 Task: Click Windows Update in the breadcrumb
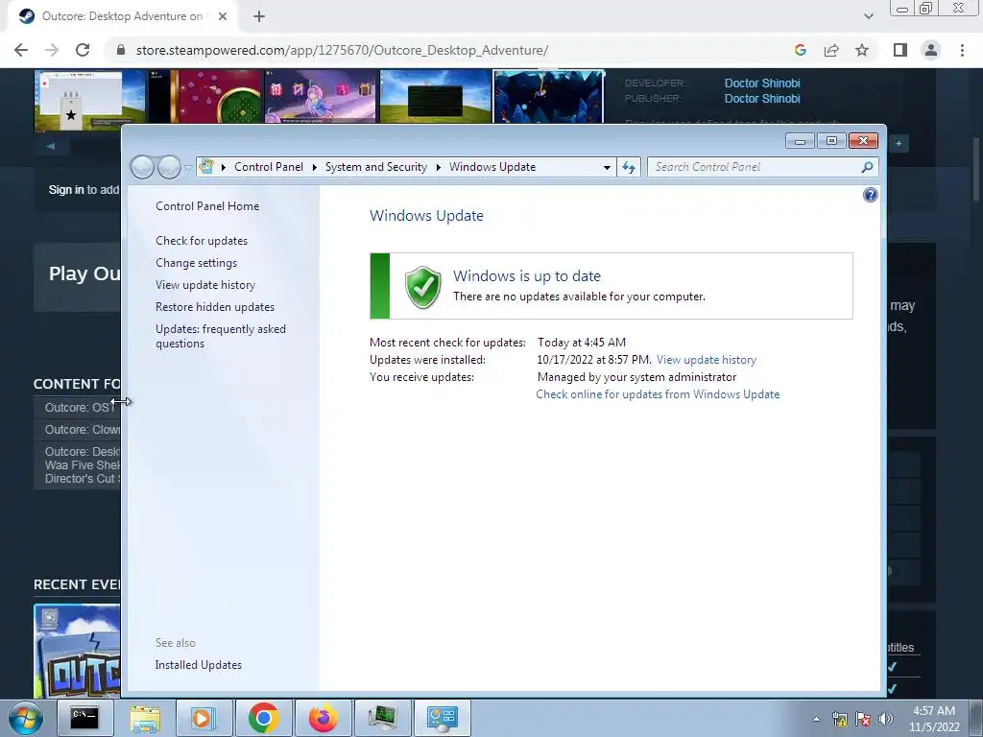coord(492,167)
